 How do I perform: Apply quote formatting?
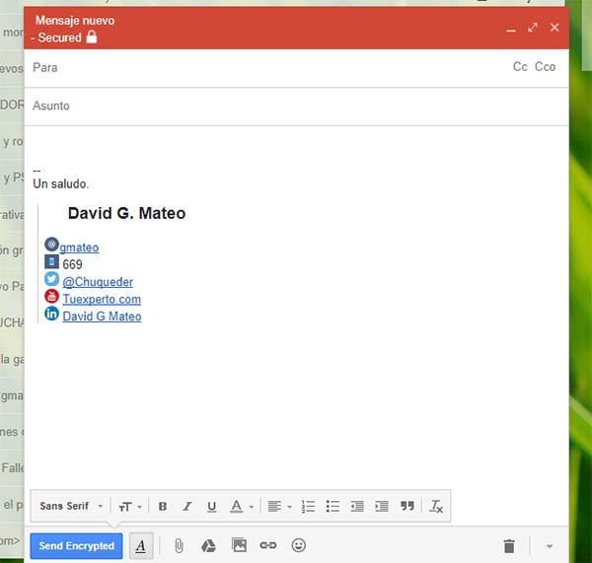[x=407, y=506]
